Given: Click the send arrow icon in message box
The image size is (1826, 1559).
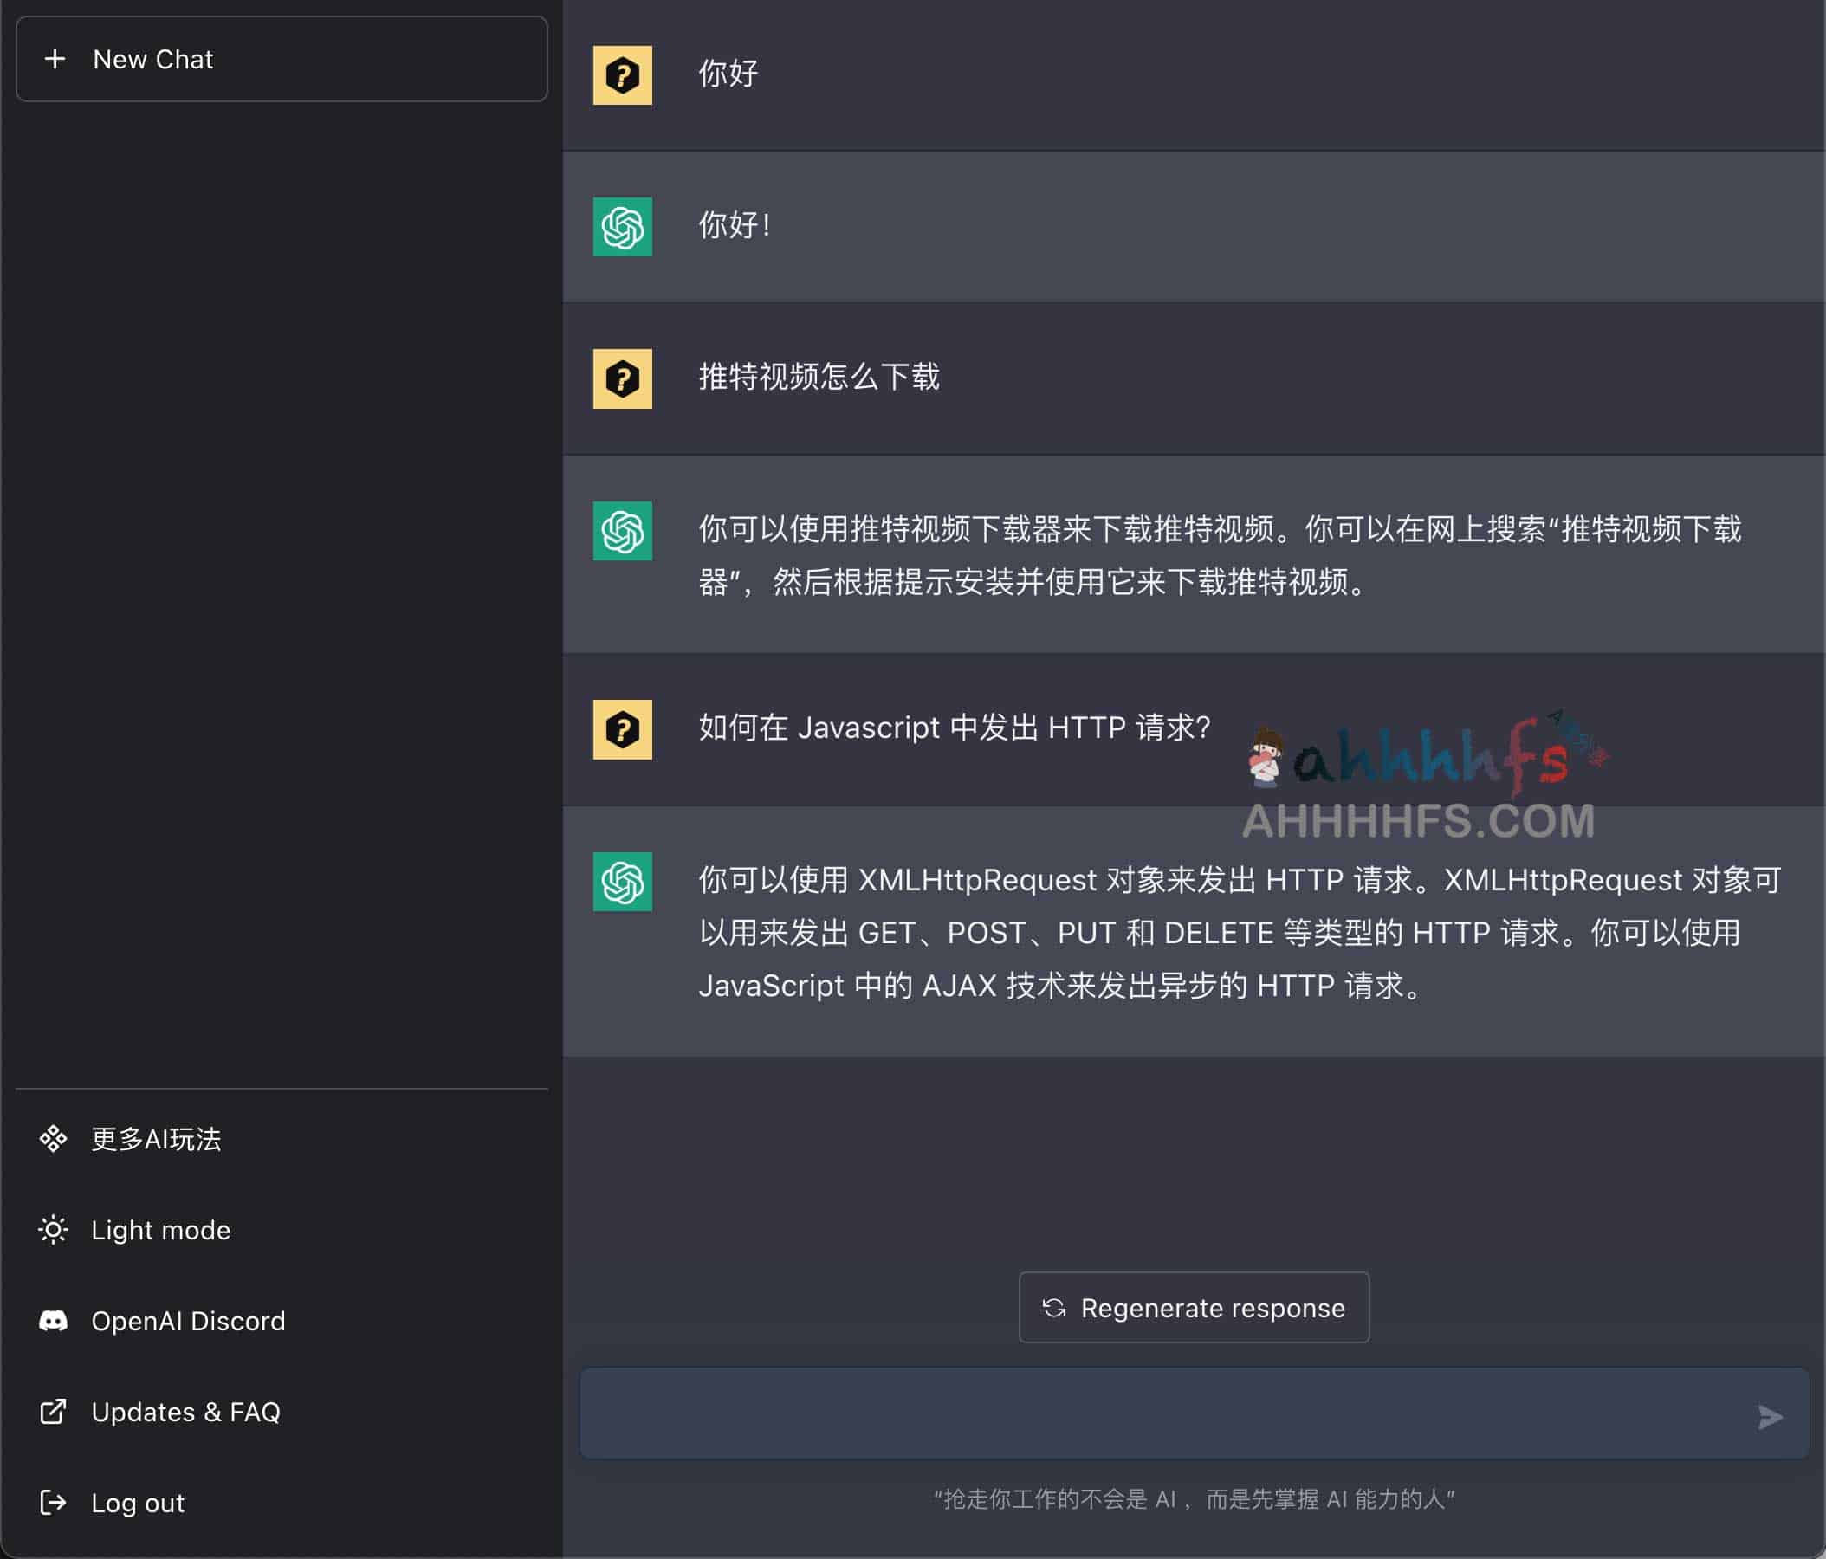Looking at the screenshot, I should click(1768, 1418).
